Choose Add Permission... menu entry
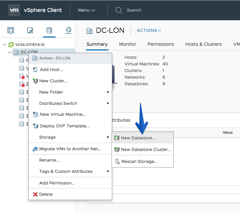Image resolution: width=240 pixels, height=212 pixels. (70, 183)
